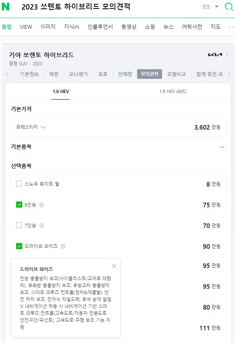Image resolution: width=235 pixels, height=343 pixels.
Task: Check the 7인승 option
Action: click(19, 225)
